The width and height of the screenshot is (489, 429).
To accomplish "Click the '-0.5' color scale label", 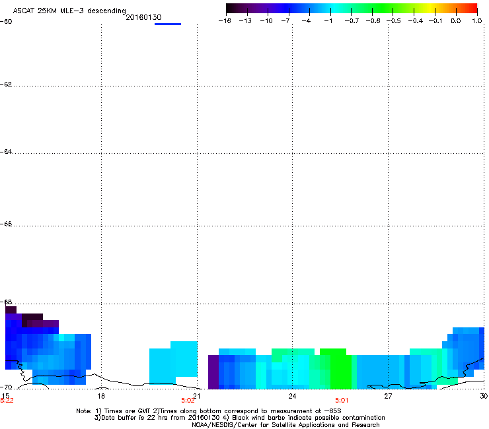I will [394, 21].
